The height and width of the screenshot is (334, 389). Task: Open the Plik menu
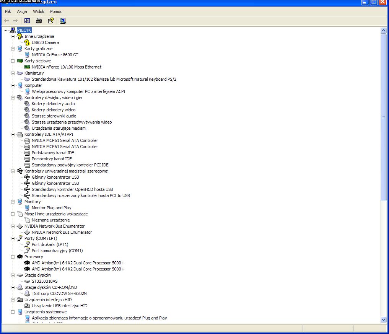click(8, 11)
